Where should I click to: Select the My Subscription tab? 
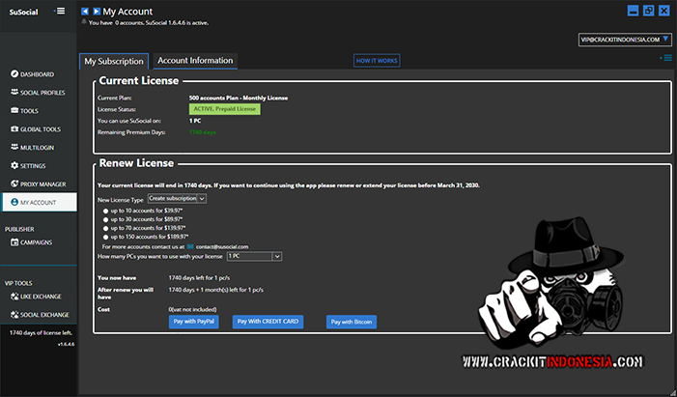[114, 61]
